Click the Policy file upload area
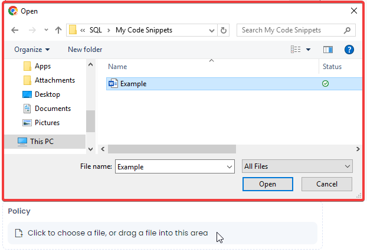 click(x=162, y=233)
